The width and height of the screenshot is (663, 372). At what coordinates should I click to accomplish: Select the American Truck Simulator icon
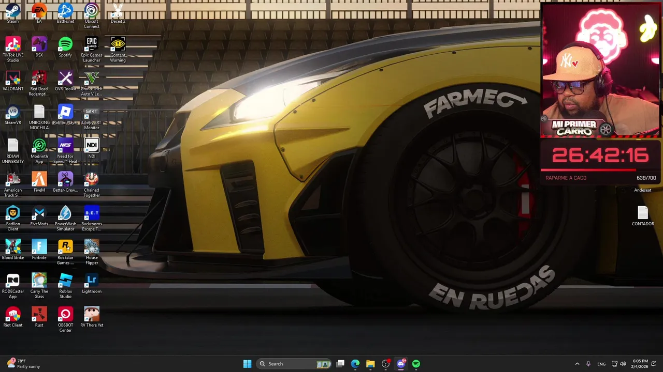[13, 185]
